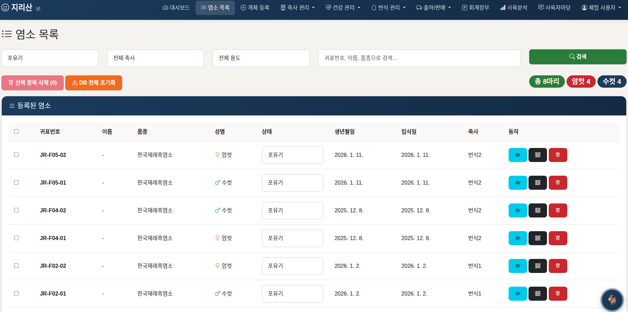Check the row checkbox for JR-F05-02

coord(16,155)
